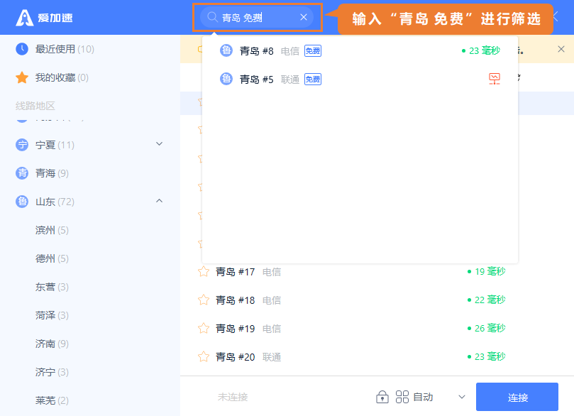Click the 鲁 icon for 山东

coord(22,202)
